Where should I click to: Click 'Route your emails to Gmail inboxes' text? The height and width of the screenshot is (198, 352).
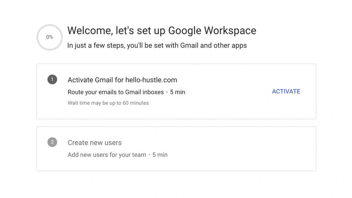[115, 92]
